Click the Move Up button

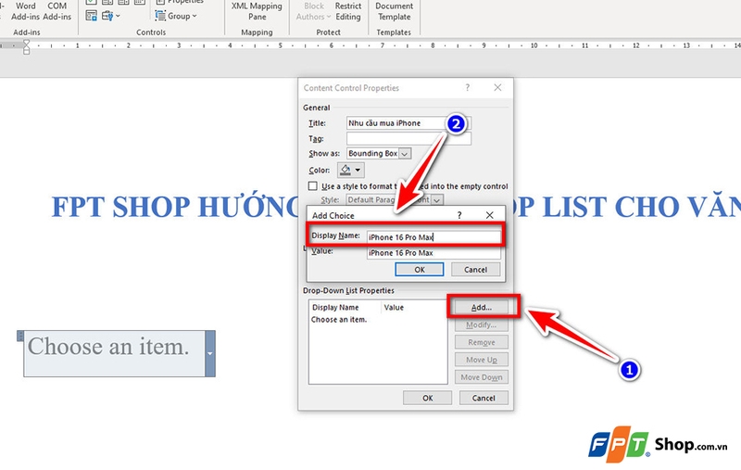[x=482, y=360]
